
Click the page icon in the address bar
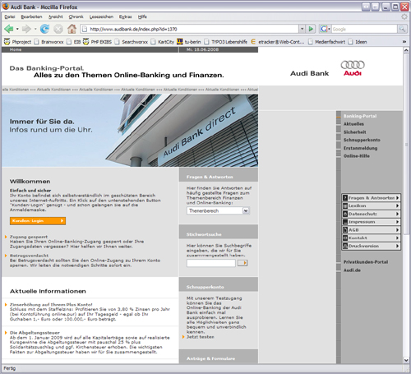tap(85, 29)
